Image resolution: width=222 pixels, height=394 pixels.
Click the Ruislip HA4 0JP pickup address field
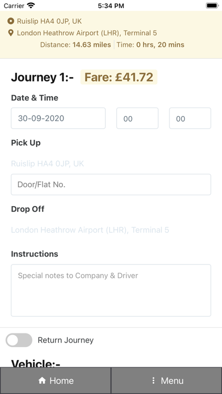click(48, 164)
